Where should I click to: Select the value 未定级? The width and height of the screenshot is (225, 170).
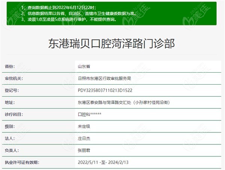tap(84, 126)
